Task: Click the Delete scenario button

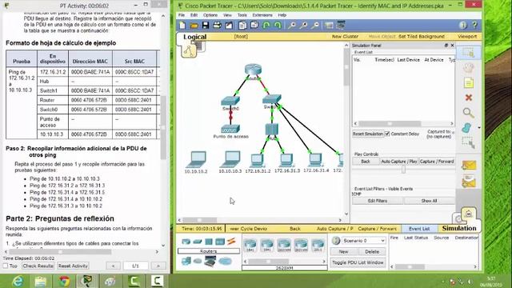Action: [x=372, y=252]
